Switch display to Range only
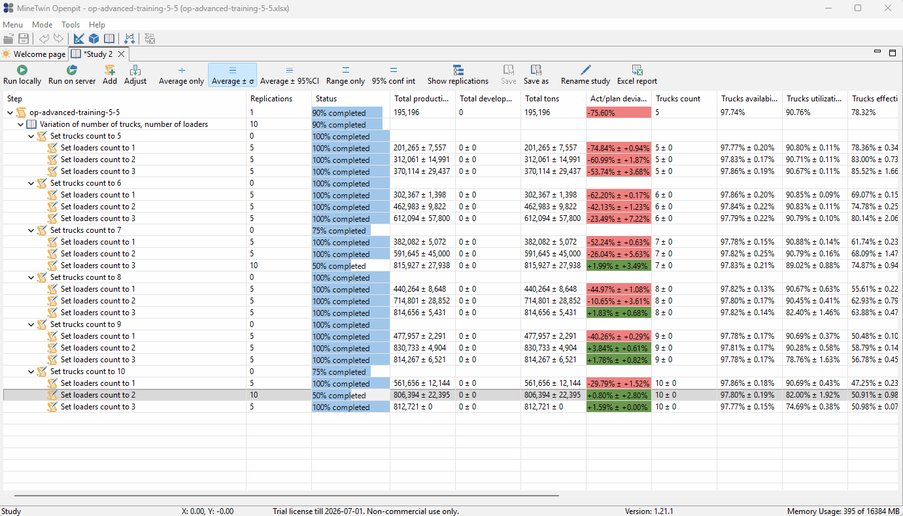The height and width of the screenshot is (516, 903). 345,75
